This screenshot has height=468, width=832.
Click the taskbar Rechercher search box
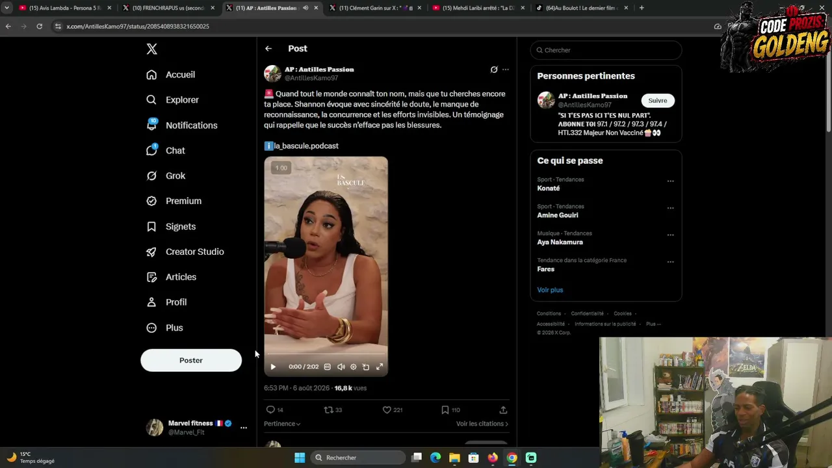point(357,458)
